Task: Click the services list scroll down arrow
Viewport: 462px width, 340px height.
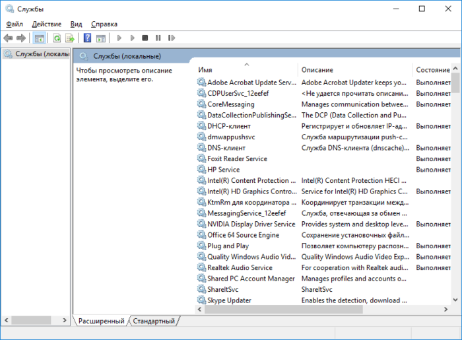Action: [x=455, y=300]
